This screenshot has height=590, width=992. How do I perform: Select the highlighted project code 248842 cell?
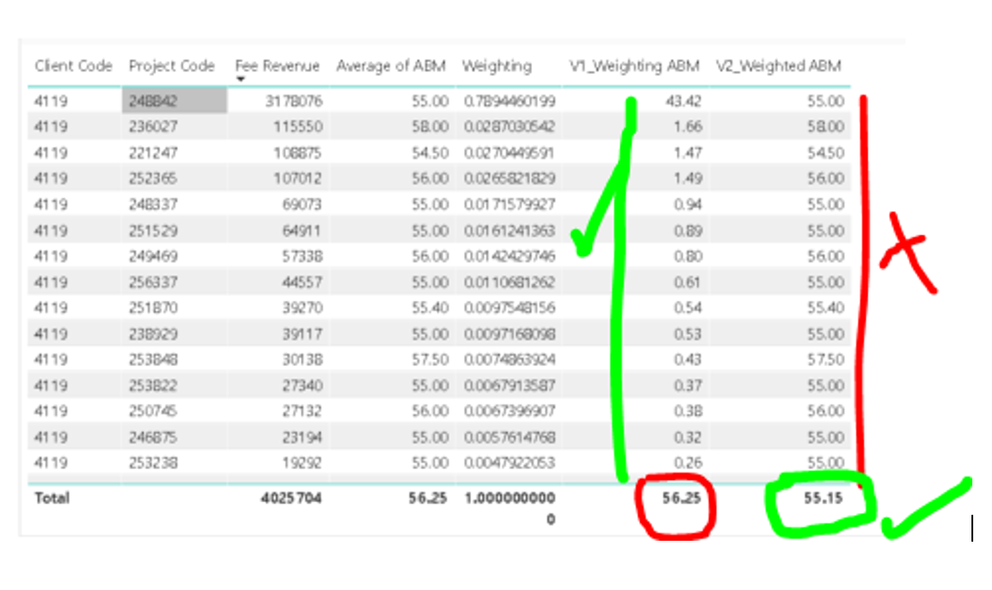[x=175, y=101]
